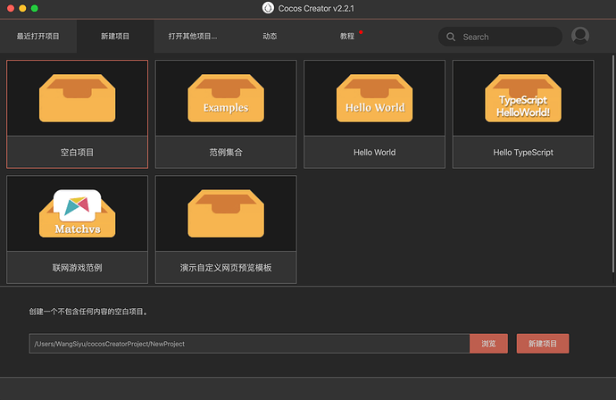The width and height of the screenshot is (616, 400).
Task: Click the 浏览 browse button
Action: click(x=488, y=344)
